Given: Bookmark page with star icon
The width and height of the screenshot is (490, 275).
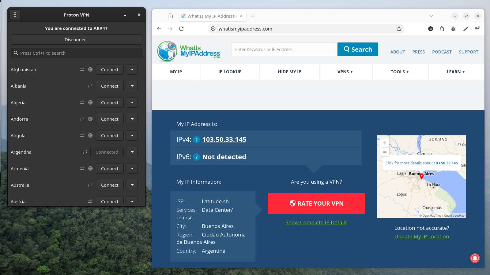Looking at the screenshot, I should point(399,29).
